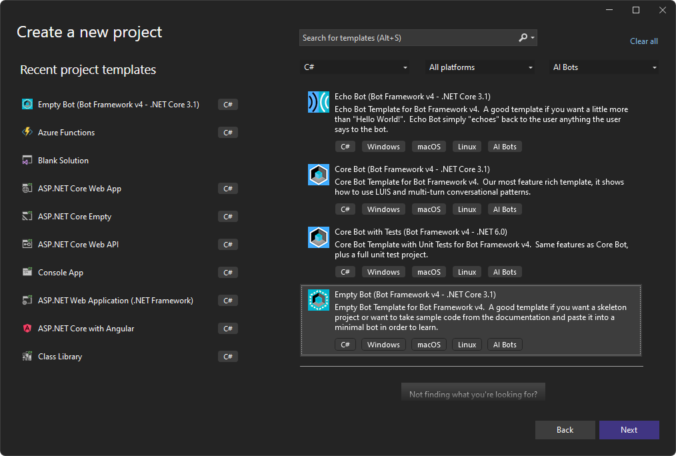Image resolution: width=676 pixels, height=456 pixels.
Task: Click the Console App icon
Action: coord(27,272)
